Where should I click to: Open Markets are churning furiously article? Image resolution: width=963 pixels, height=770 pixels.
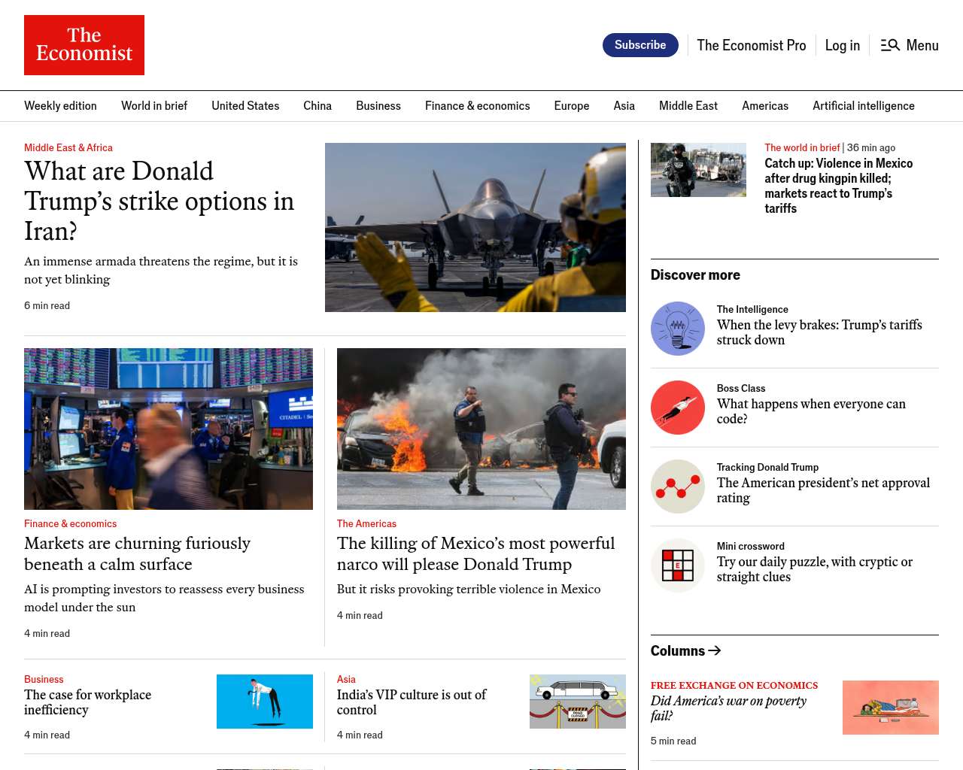(x=137, y=553)
